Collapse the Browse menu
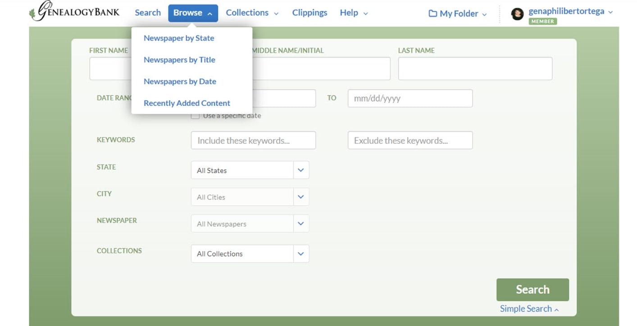 tap(193, 13)
